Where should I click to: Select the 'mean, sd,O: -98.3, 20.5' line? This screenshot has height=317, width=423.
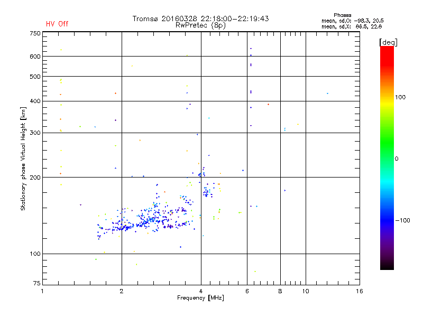(x=353, y=21)
